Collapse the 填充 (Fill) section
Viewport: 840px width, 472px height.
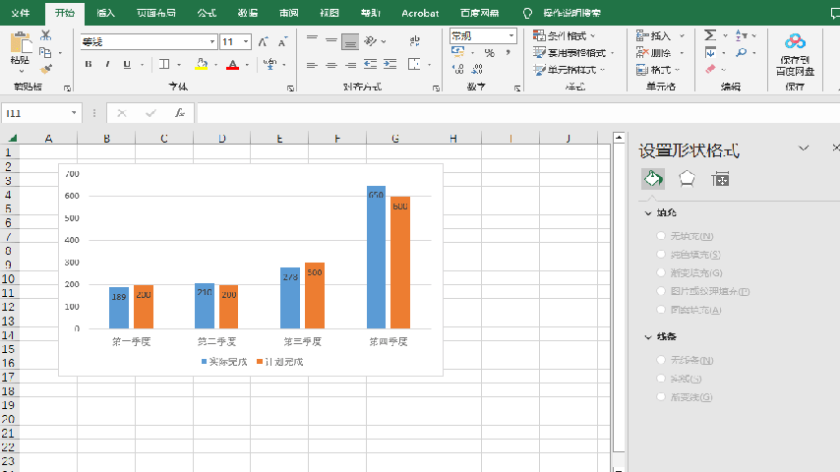coord(648,212)
